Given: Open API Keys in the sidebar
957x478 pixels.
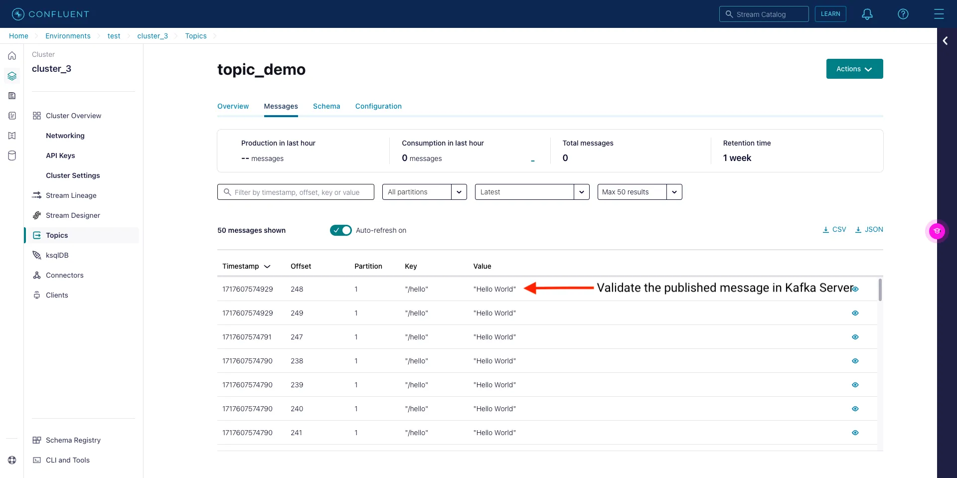Looking at the screenshot, I should [x=60, y=156].
